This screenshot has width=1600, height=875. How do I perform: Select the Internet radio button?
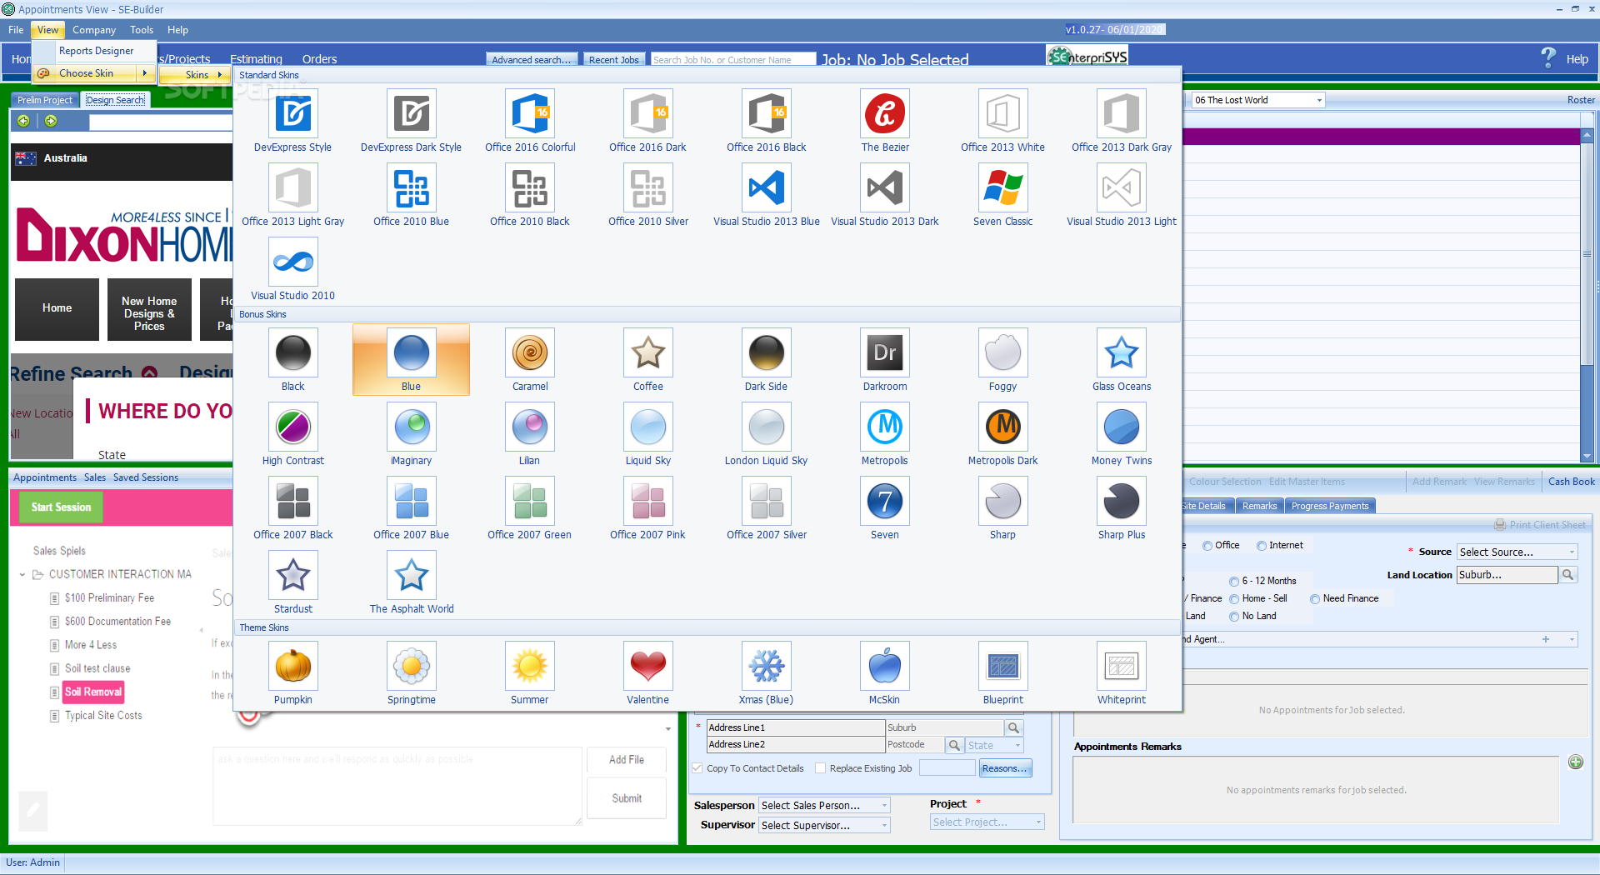1262,546
